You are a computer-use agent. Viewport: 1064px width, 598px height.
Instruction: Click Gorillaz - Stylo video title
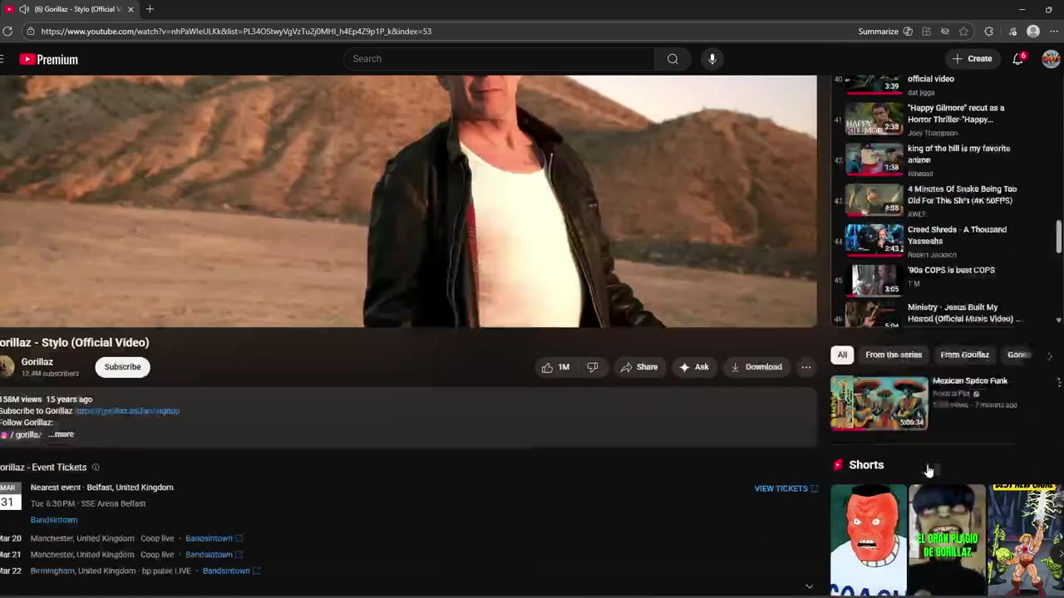coord(75,342)
